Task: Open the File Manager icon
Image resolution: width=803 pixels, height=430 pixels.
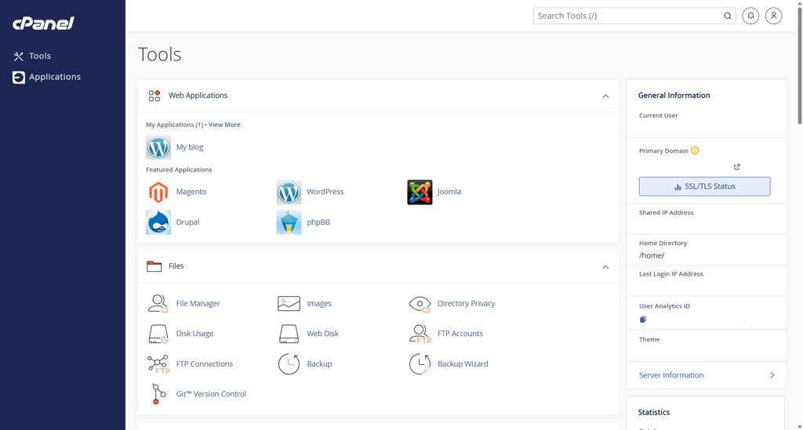Action: point(158,304)
